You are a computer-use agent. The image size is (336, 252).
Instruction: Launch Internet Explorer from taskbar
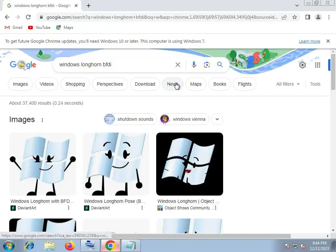(x=29, y=245)
